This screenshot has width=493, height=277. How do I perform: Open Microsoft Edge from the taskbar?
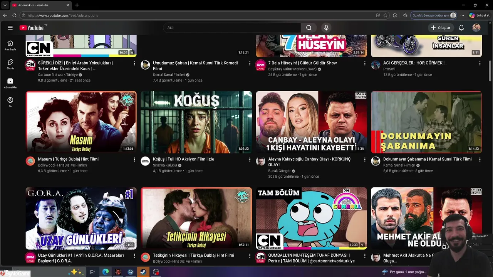click(x=105, y=272)
